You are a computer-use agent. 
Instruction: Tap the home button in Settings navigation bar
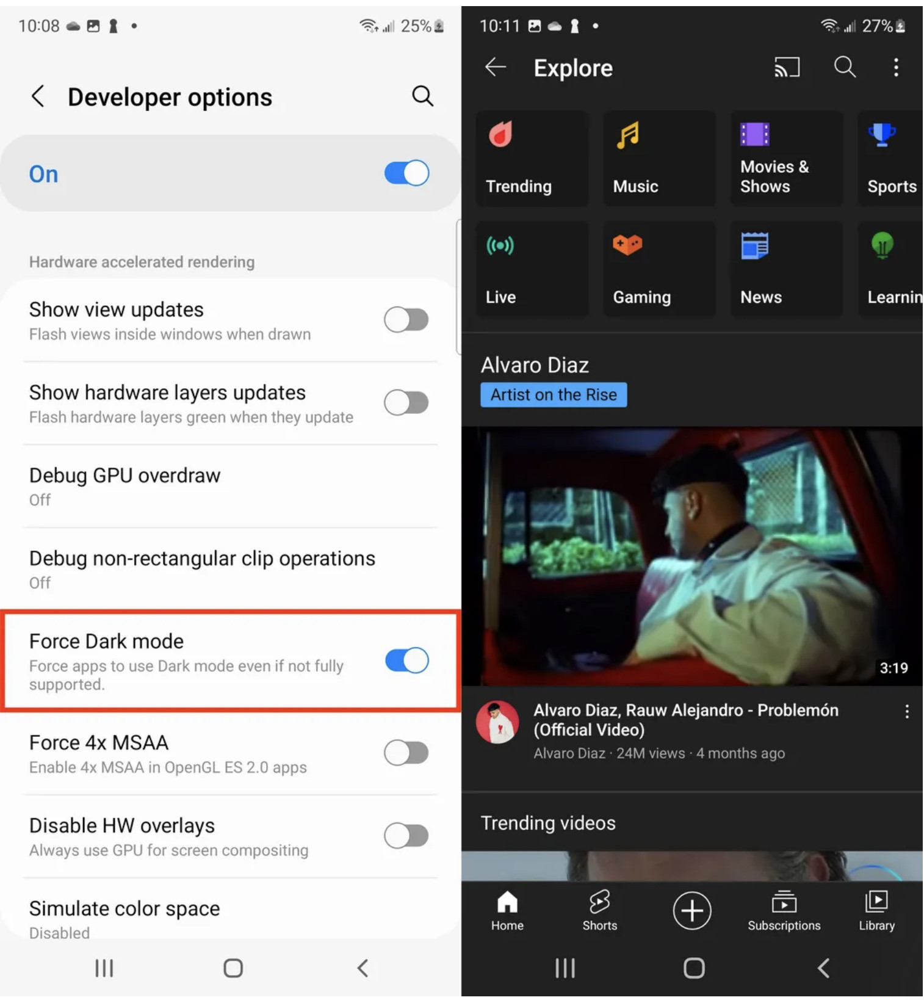click(233, 968)
